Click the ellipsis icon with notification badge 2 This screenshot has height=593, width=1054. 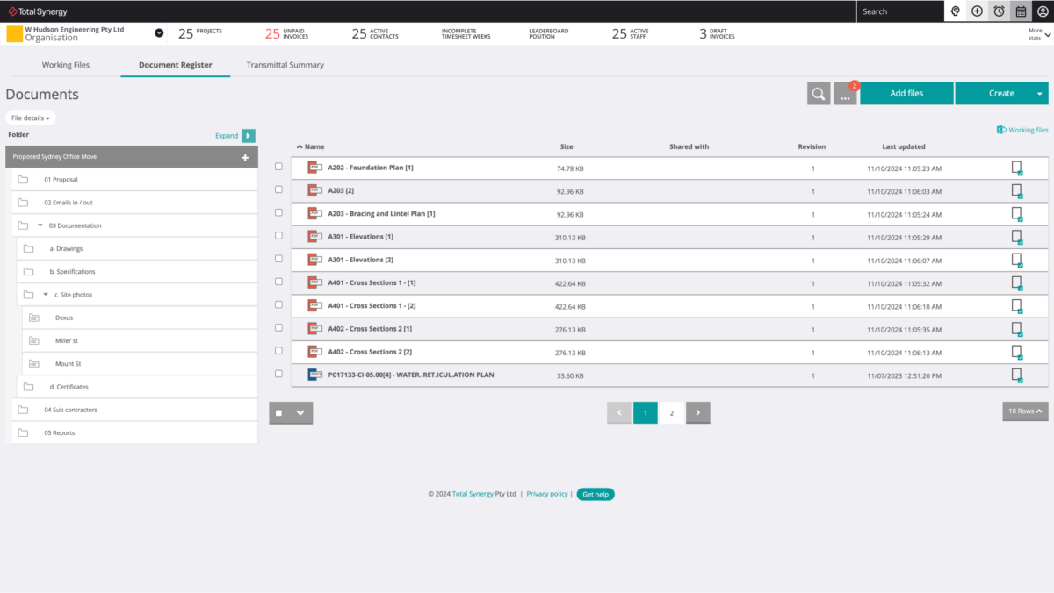point(844,93)
